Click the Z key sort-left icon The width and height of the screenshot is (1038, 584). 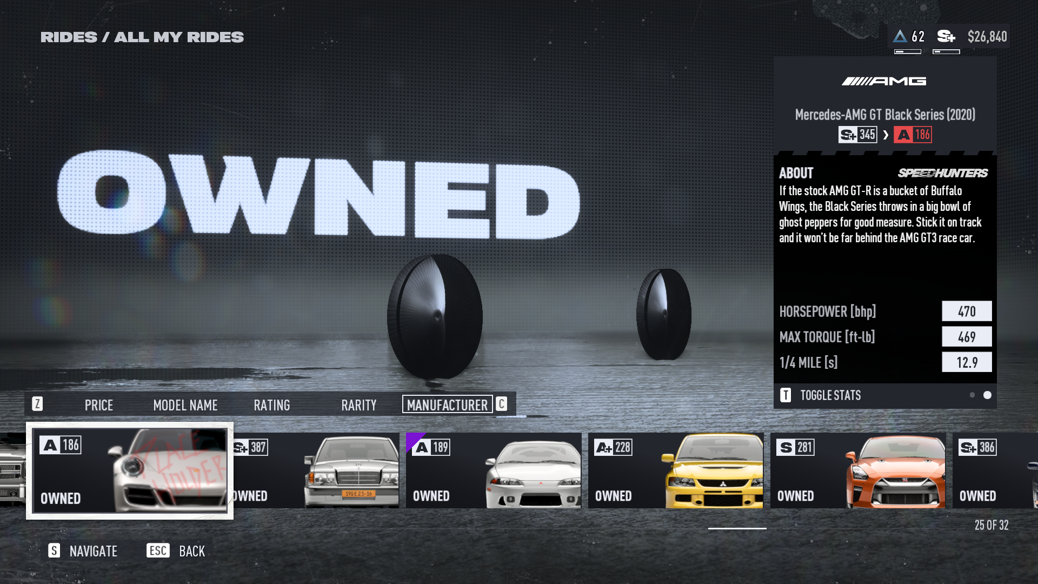tap(37, 404)
